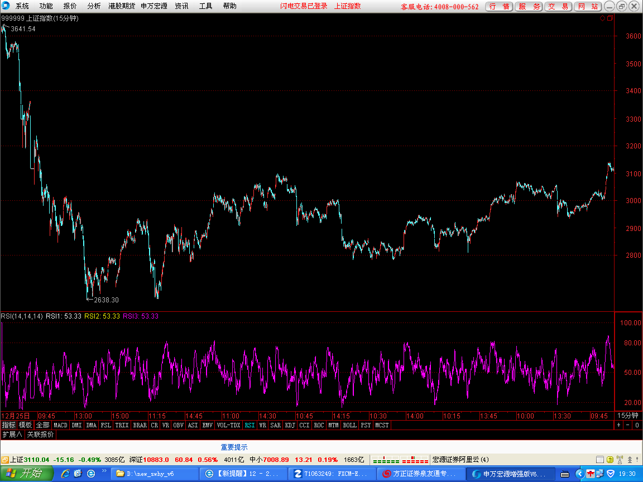643x482 pixels.
Task: Click the application logo icon in the title bar
Action: [6, 6]
